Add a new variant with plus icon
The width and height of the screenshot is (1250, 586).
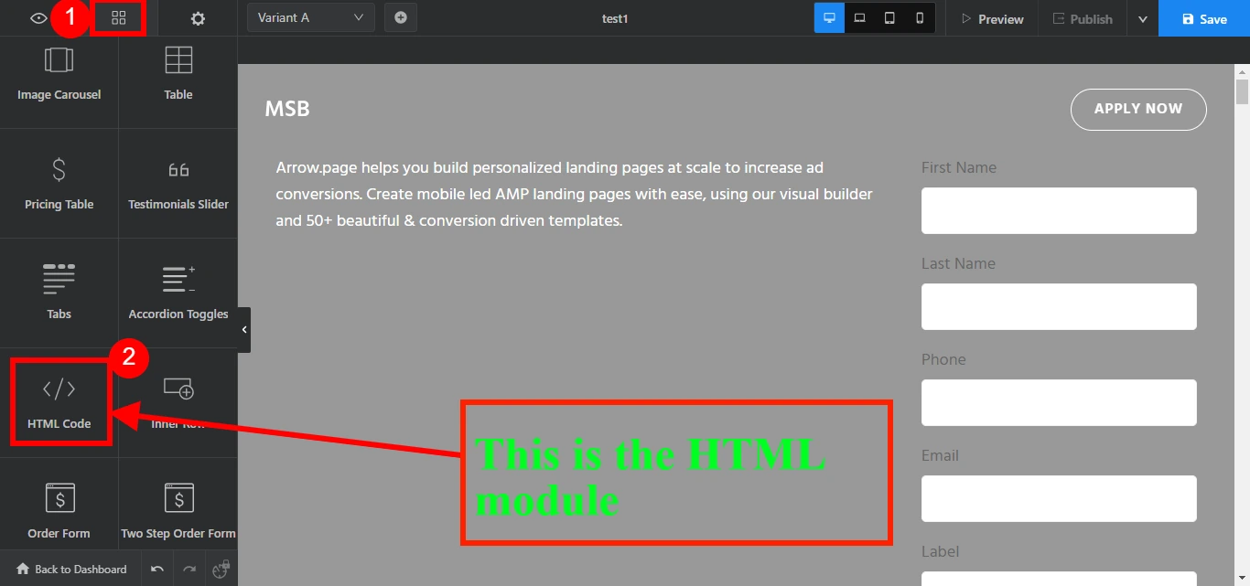[x=401, y=17]
